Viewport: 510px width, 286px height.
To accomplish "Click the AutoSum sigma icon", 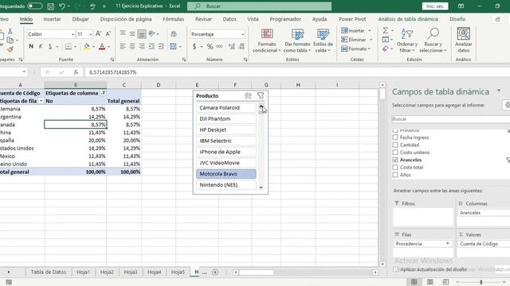I will [386, 30].
